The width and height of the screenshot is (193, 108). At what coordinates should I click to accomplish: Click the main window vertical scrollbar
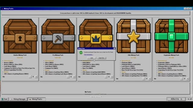pyautogui.click(x=192, y=54)
